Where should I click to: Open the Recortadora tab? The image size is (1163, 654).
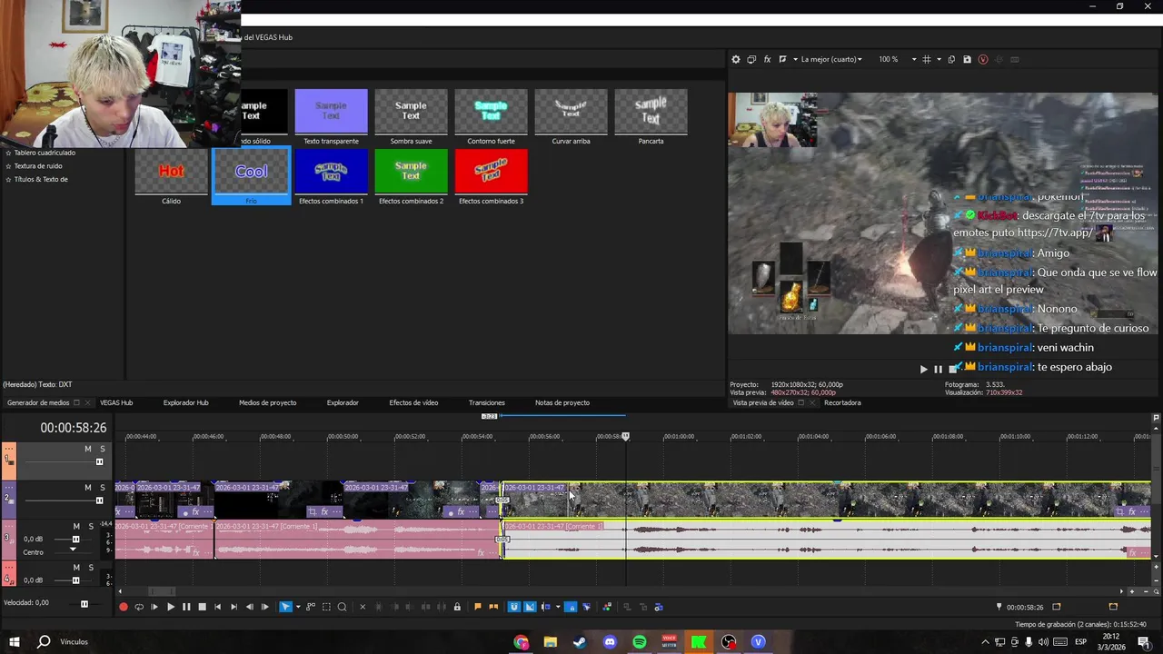click(842, 402)
